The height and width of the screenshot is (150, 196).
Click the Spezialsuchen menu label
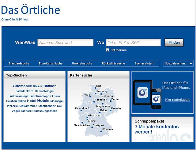176,64
